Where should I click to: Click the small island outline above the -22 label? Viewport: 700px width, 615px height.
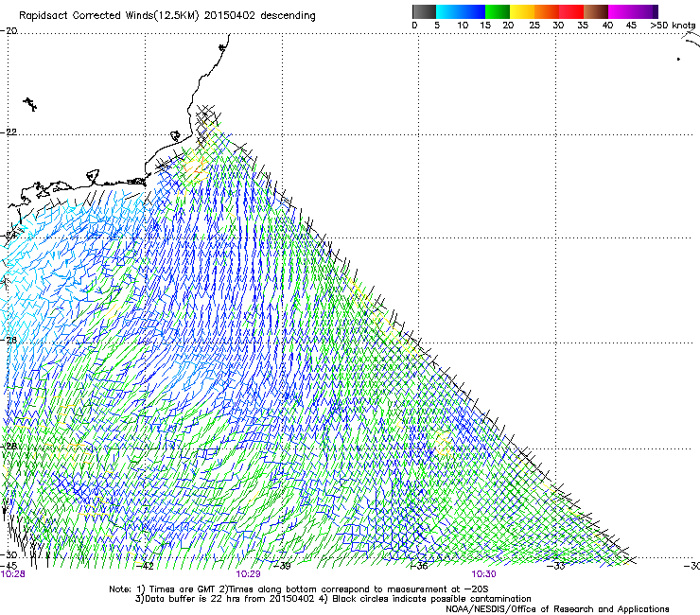30,104
